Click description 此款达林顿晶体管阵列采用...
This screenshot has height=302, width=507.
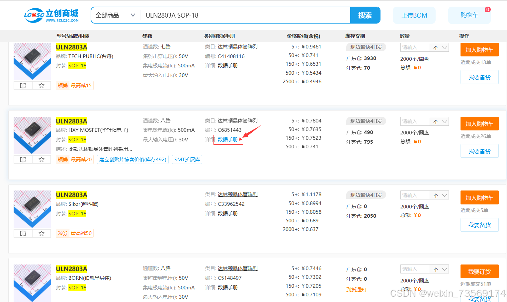click(100, 149)
